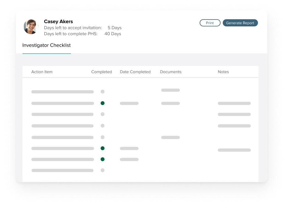The image size is (286, 206).
Task: Click the green completion dot on row seven
Action: [x=103, y=159]
